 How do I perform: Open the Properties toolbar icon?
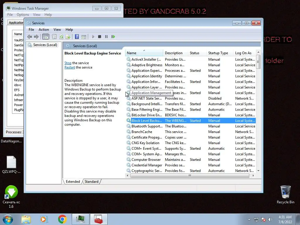pyautogui.click(x=54, y=37)
